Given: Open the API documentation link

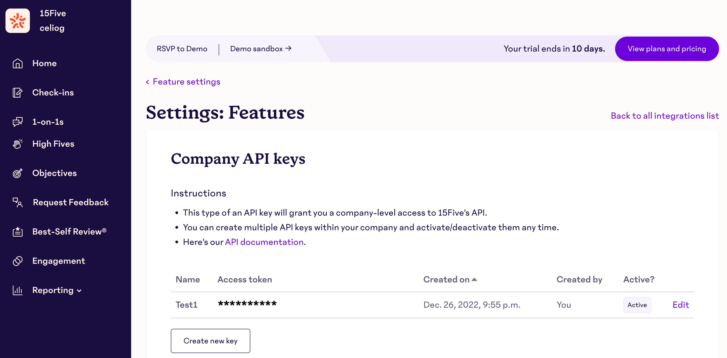Looking at the screenshot, I should (264, 242).
